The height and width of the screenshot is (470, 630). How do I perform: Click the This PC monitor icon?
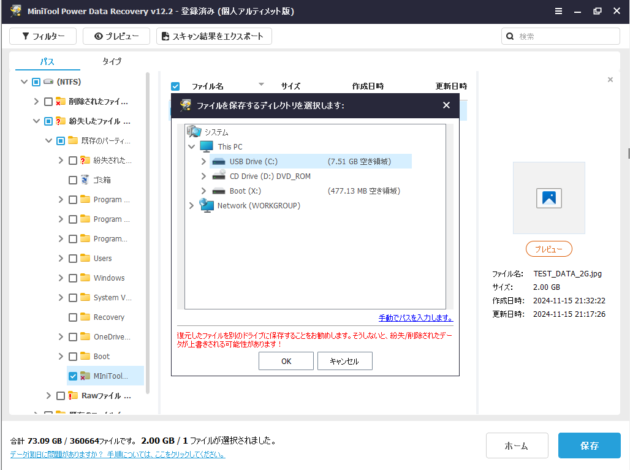(x=207, y=146)
